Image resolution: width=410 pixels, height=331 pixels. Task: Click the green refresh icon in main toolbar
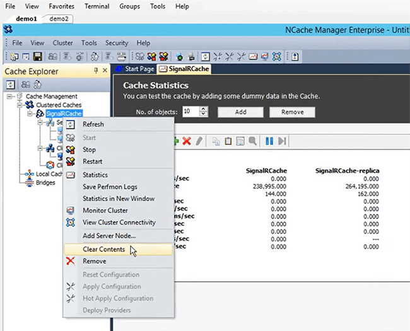[205, 57]
